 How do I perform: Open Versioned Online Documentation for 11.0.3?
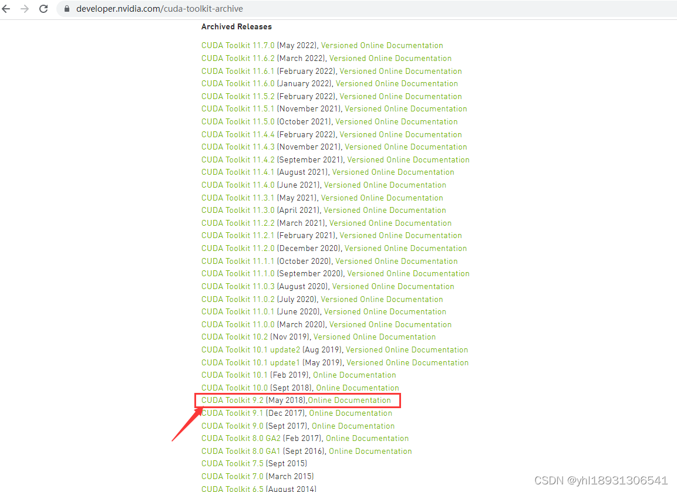(393, 286)
